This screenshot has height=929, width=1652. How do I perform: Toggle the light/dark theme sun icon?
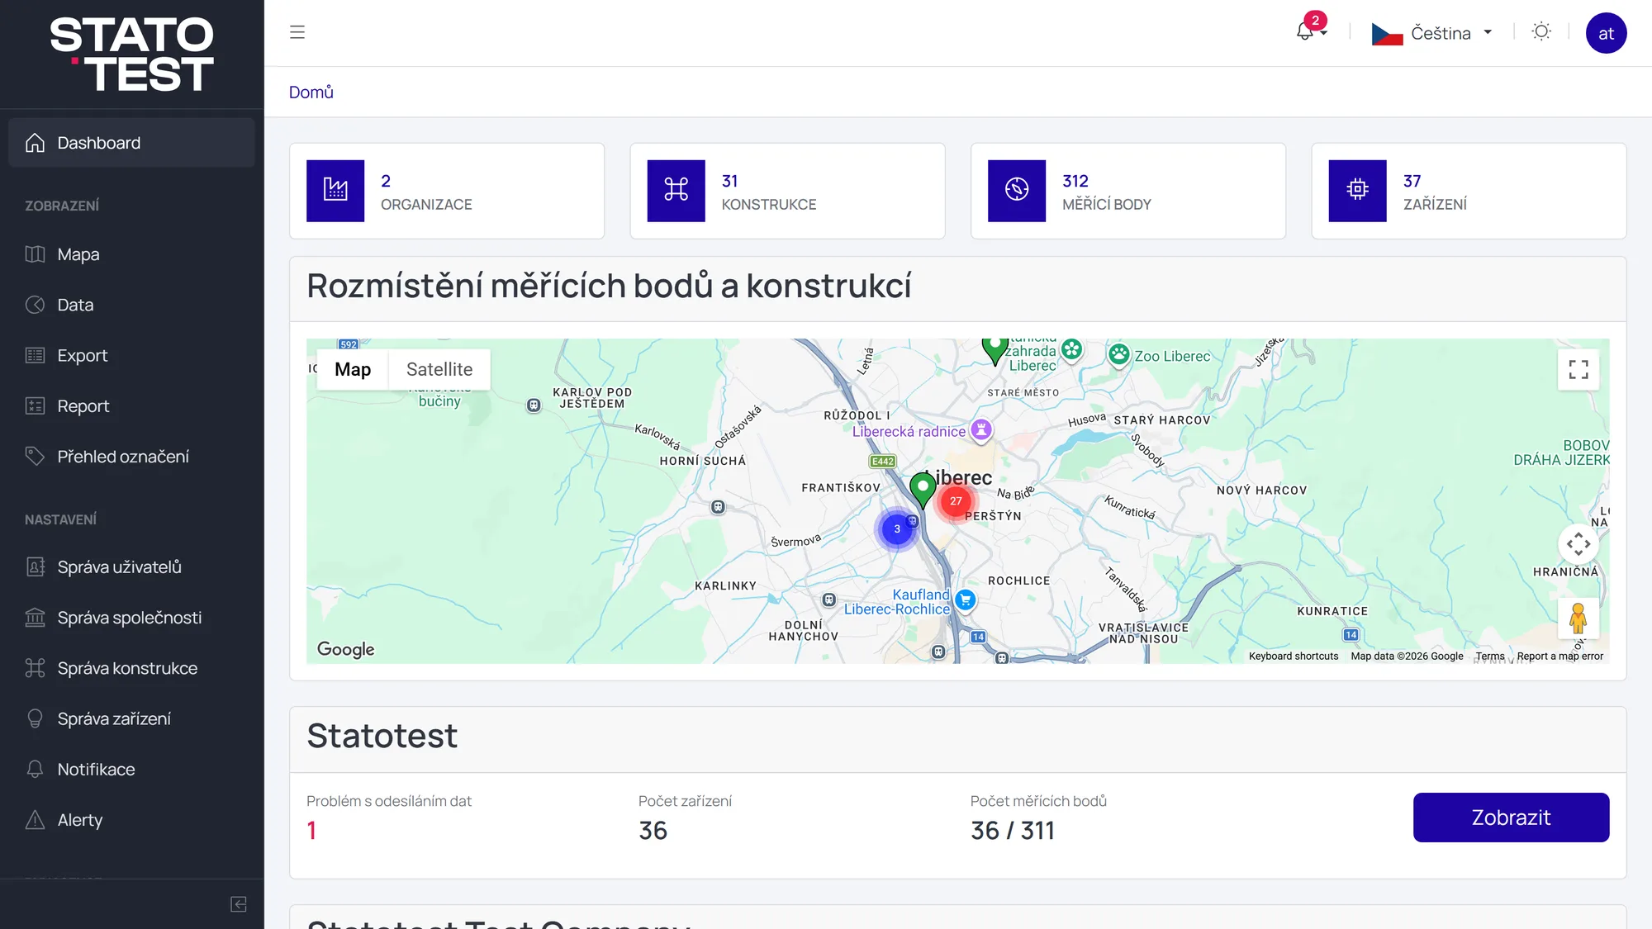click(1541, 32)
